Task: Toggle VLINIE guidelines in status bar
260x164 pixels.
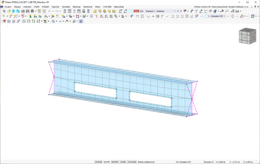Action: (123, 162)
